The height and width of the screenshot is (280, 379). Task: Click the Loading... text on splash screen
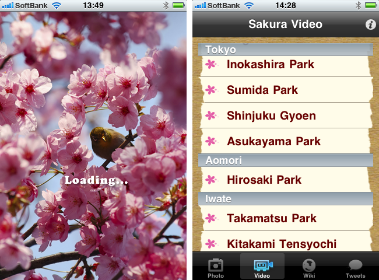[96, 180]
